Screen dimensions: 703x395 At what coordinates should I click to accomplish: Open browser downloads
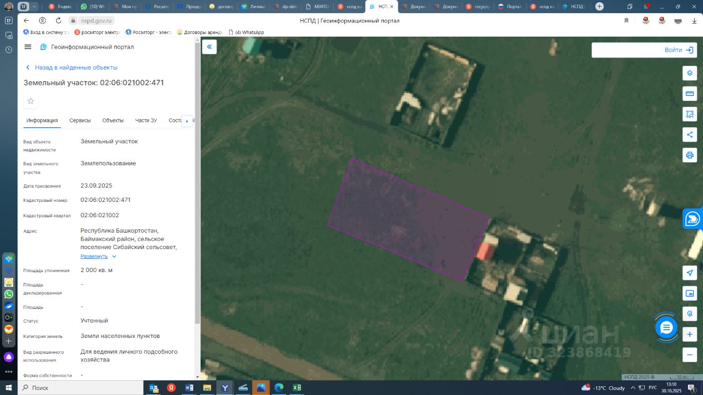(x=694, y=20)
